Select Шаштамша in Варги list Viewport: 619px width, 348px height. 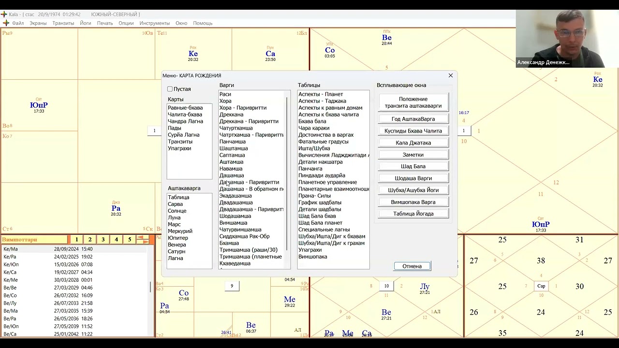234,148
